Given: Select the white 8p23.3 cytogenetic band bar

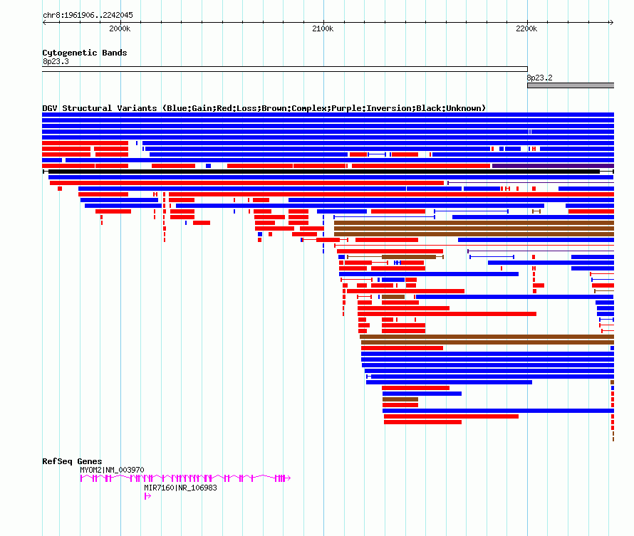Looking at the screenshot, I should (x=285, y=69).
